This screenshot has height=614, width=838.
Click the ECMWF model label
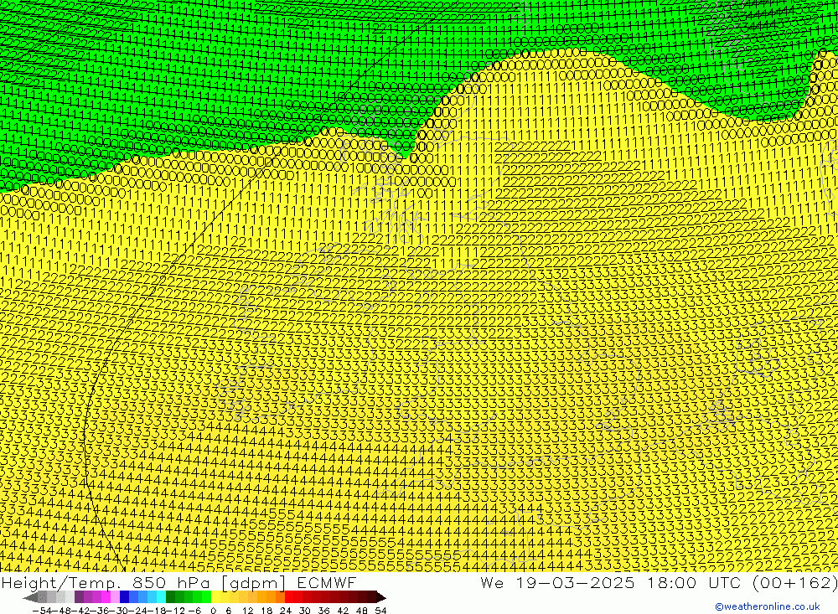coord(327,582)
